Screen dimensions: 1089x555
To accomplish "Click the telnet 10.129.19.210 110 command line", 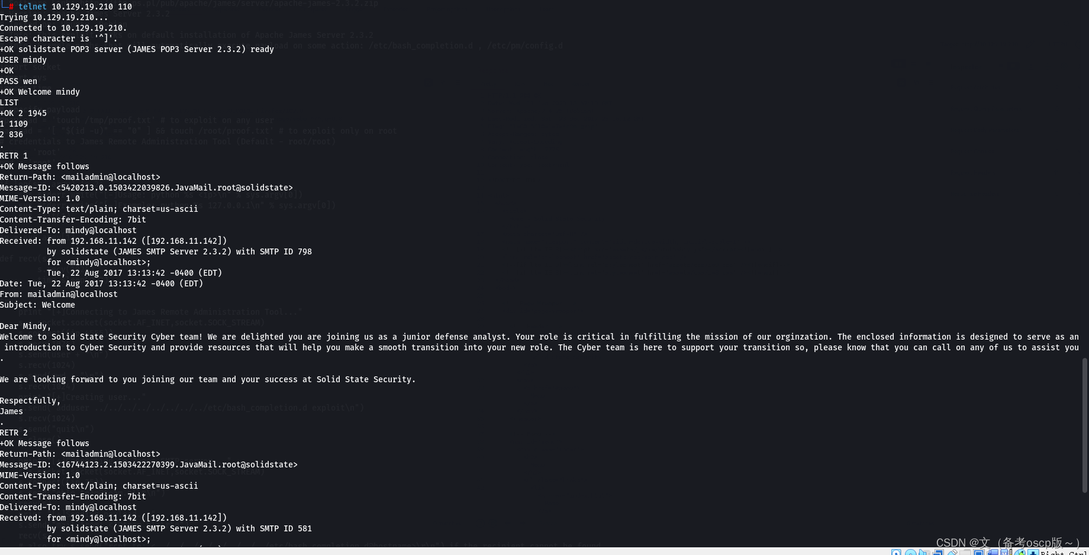I will coord(75,7).
